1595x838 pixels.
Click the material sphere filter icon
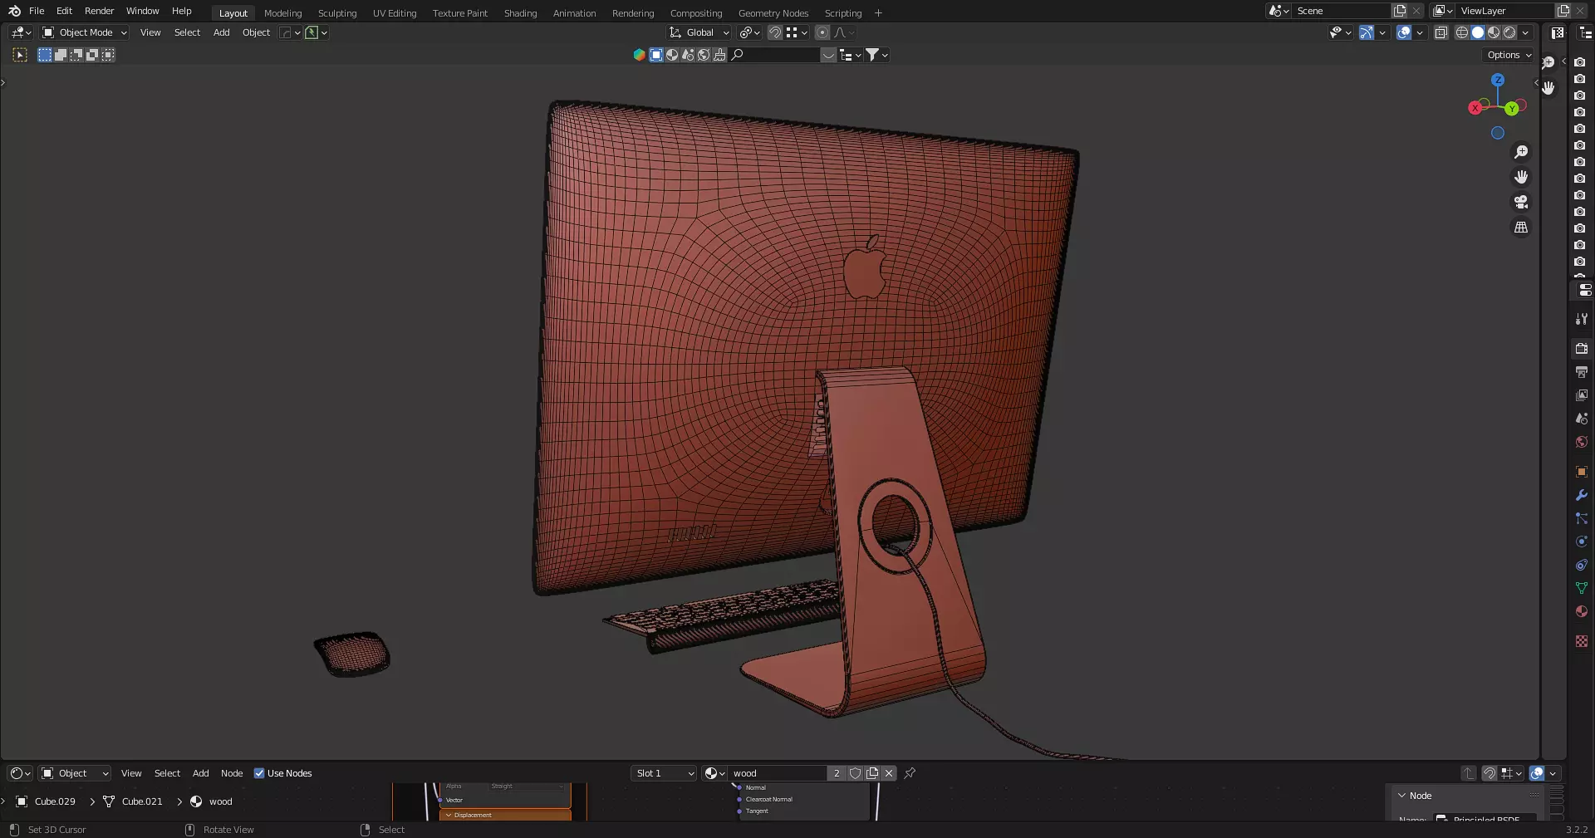(x=672, y=55)
